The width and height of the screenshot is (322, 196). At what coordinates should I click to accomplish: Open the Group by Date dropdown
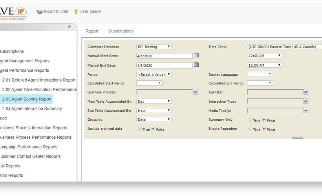pos(154,120)
